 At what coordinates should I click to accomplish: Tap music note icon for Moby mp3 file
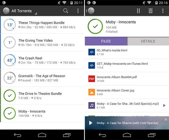click(x=92, y=105)
